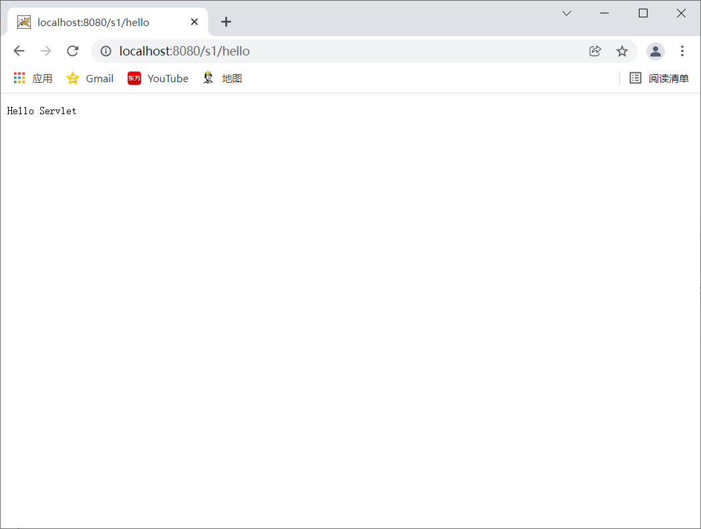The width and height of the screenshot is (701, 529).
Task: Go back to the previous page
Action: [x=19, y=51]
